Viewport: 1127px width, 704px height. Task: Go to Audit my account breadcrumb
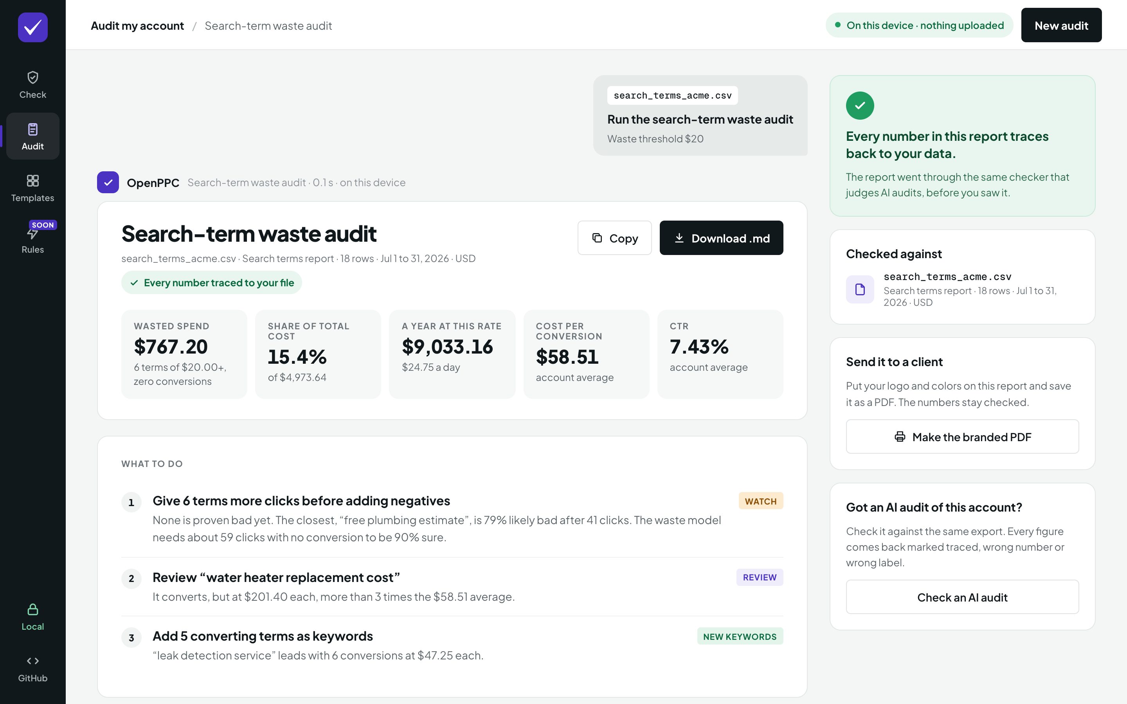click(137, 25)
